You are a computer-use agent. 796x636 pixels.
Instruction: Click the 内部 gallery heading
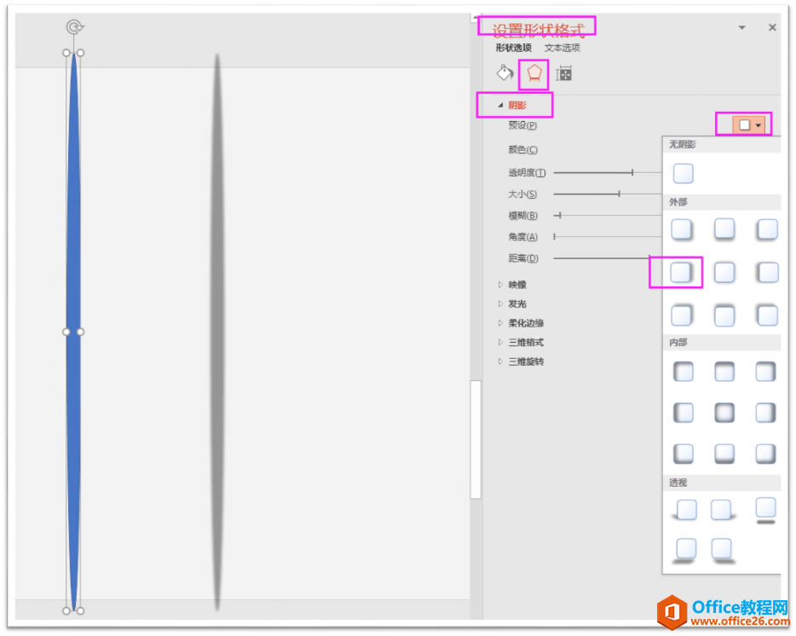pyautogui.click(x=678, y=343)
